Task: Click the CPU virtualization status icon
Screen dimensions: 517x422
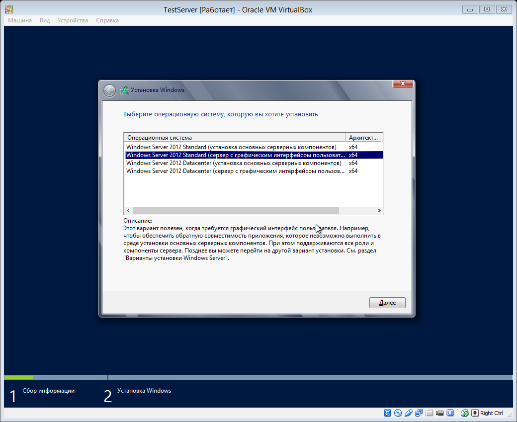Action: point(450,413)
